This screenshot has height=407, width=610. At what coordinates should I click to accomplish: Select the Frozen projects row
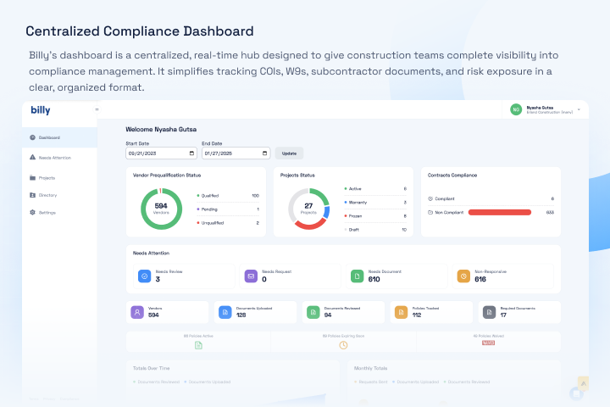375,215
